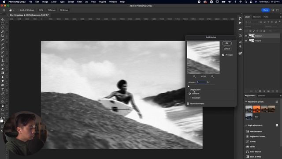Open the Search icon beside Share
Viewport: 282px width, 159px height.
click(x=273, y=10)
